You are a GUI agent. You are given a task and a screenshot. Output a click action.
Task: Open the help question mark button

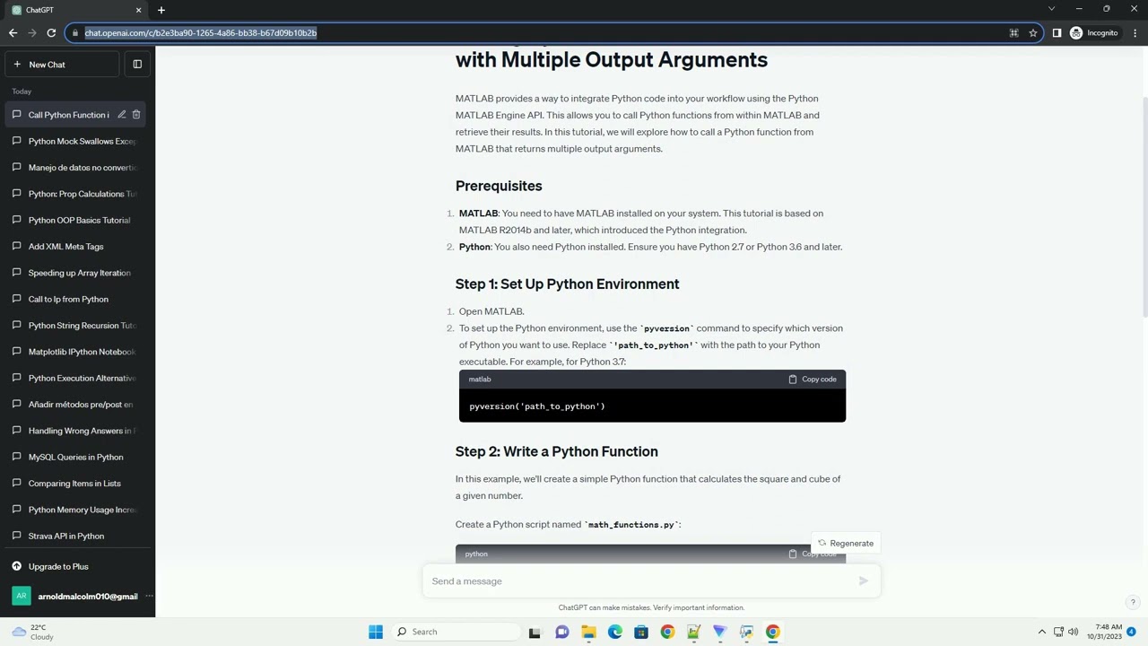point(1133,602)
